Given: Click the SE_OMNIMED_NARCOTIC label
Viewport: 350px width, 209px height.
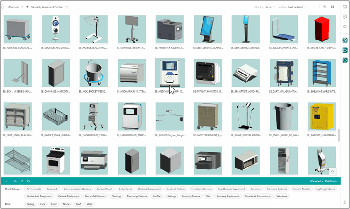Looking at the screenshot, I should [x=55, y=92].
